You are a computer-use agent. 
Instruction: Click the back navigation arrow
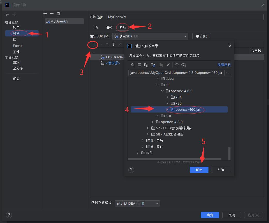pos(7,15)
